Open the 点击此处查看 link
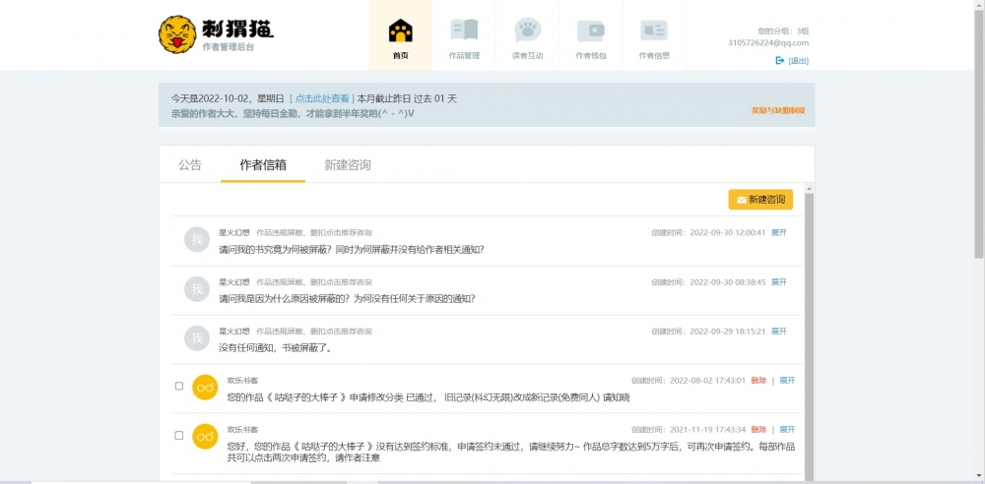The image size is (985, 484). 322,98
